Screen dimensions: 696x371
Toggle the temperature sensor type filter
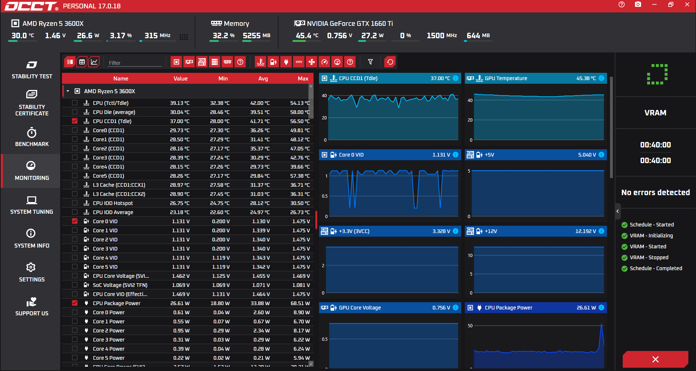(261, 62)
